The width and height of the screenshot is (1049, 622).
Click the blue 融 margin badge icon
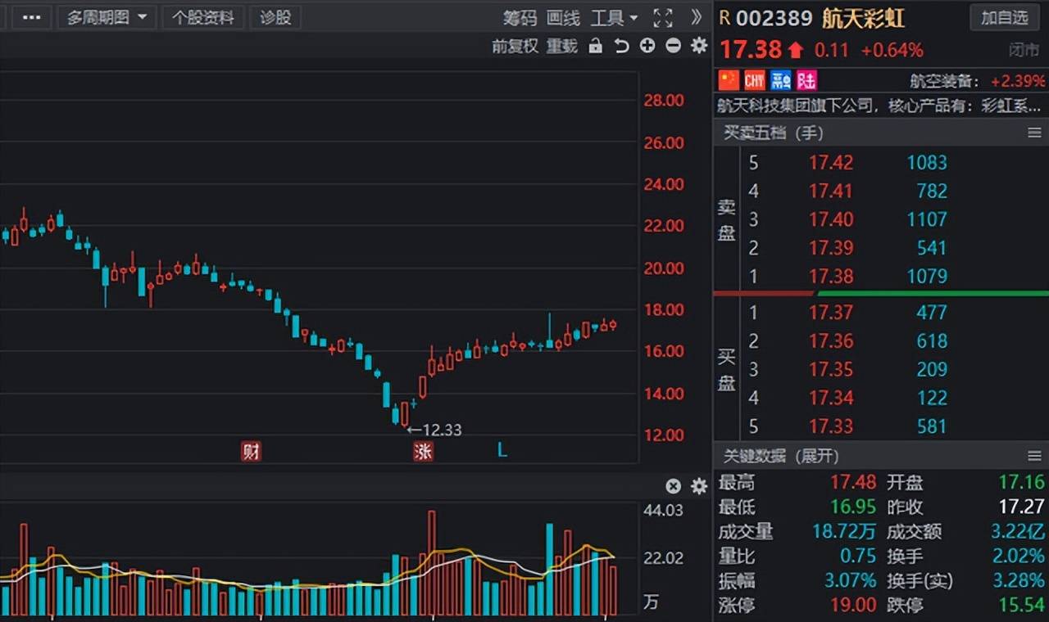coord(780,80)
